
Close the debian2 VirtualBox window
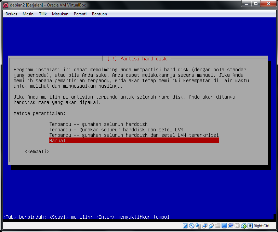click(268, 3)
